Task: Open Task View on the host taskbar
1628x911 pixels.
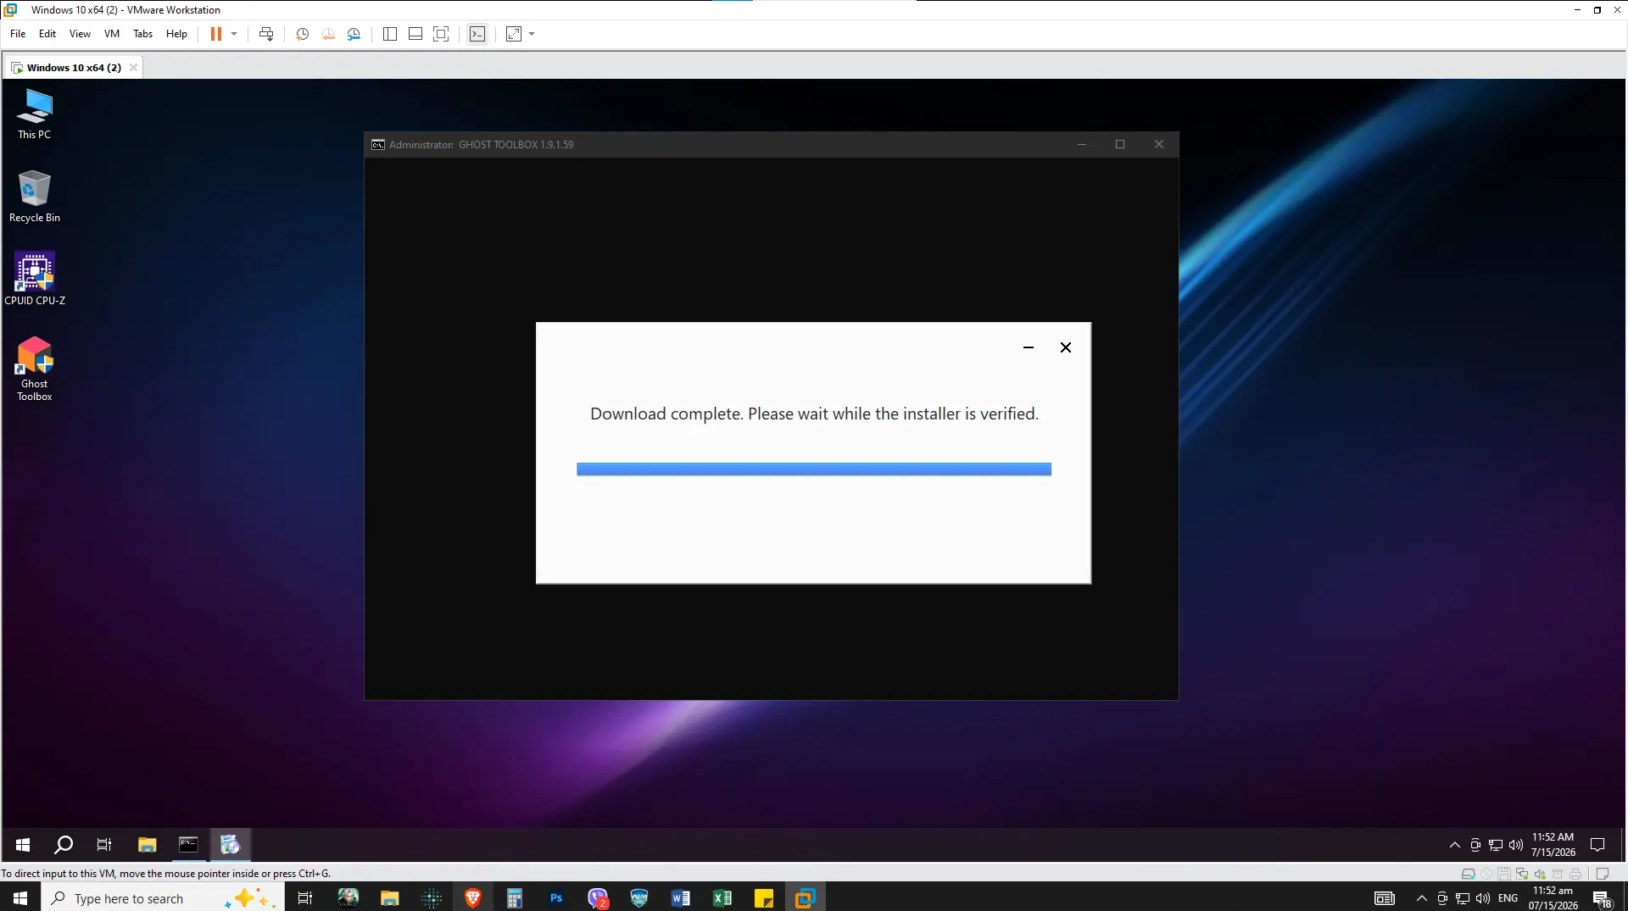Action: [305, 898]
